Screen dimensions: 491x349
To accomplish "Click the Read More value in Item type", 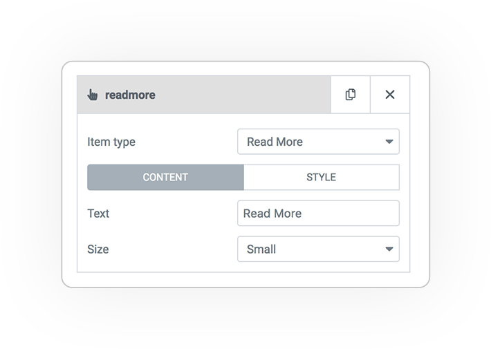I will (275, 142).
